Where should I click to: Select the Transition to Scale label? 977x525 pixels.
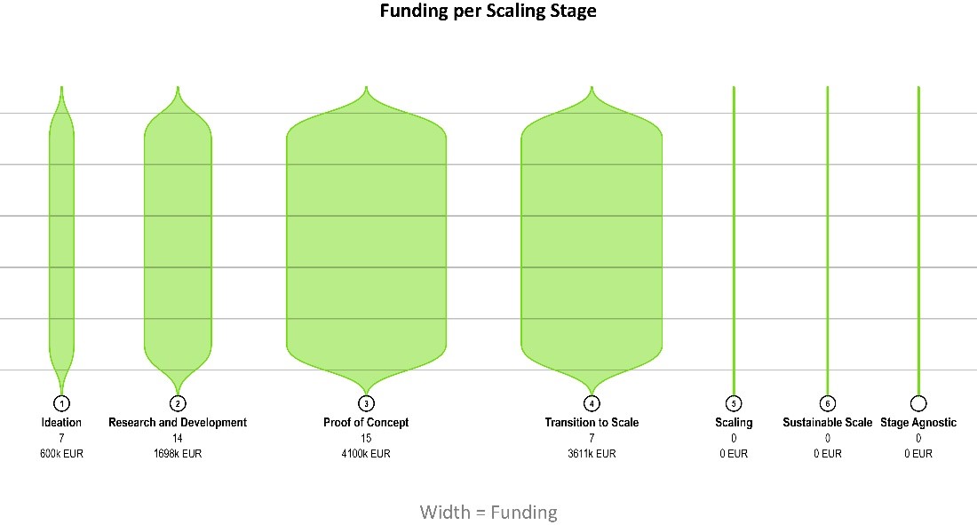pyautogui.click(x=592, y=423)
